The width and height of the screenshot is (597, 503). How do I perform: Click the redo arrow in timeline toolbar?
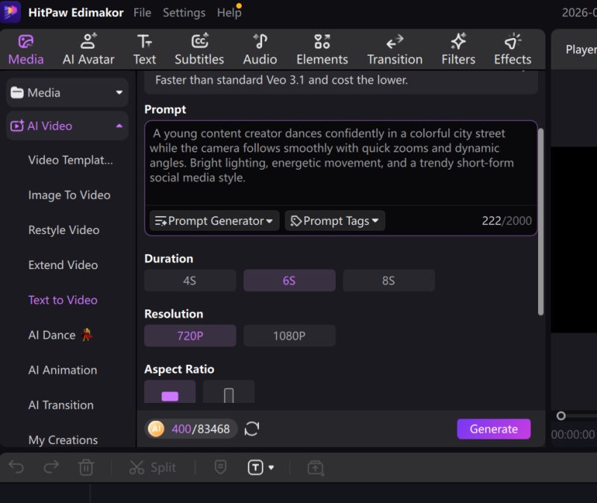pos(51,467)
